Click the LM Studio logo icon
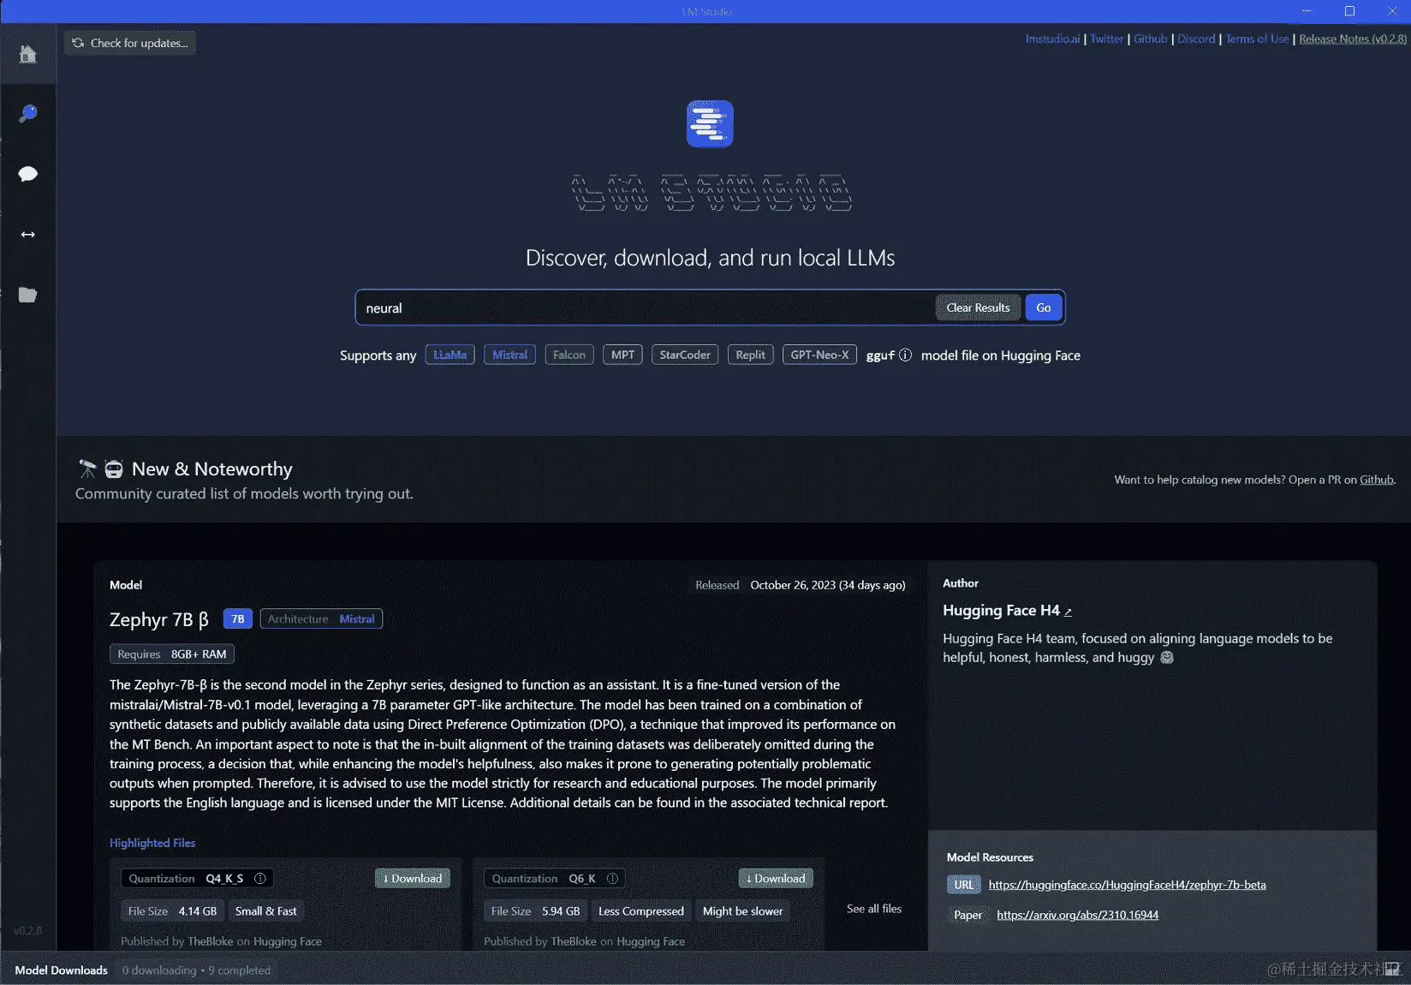Image resolution: width=1411 pixels, height=985 pixels. pyautogui.click(x=708, y=123)
